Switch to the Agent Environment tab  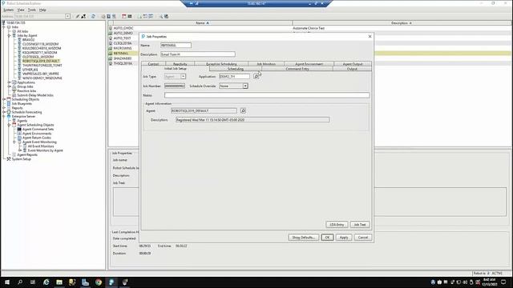[309, 64]
